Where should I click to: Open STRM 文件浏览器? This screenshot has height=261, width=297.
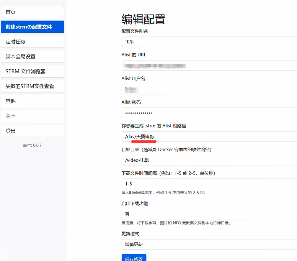(x=32, y=71)
